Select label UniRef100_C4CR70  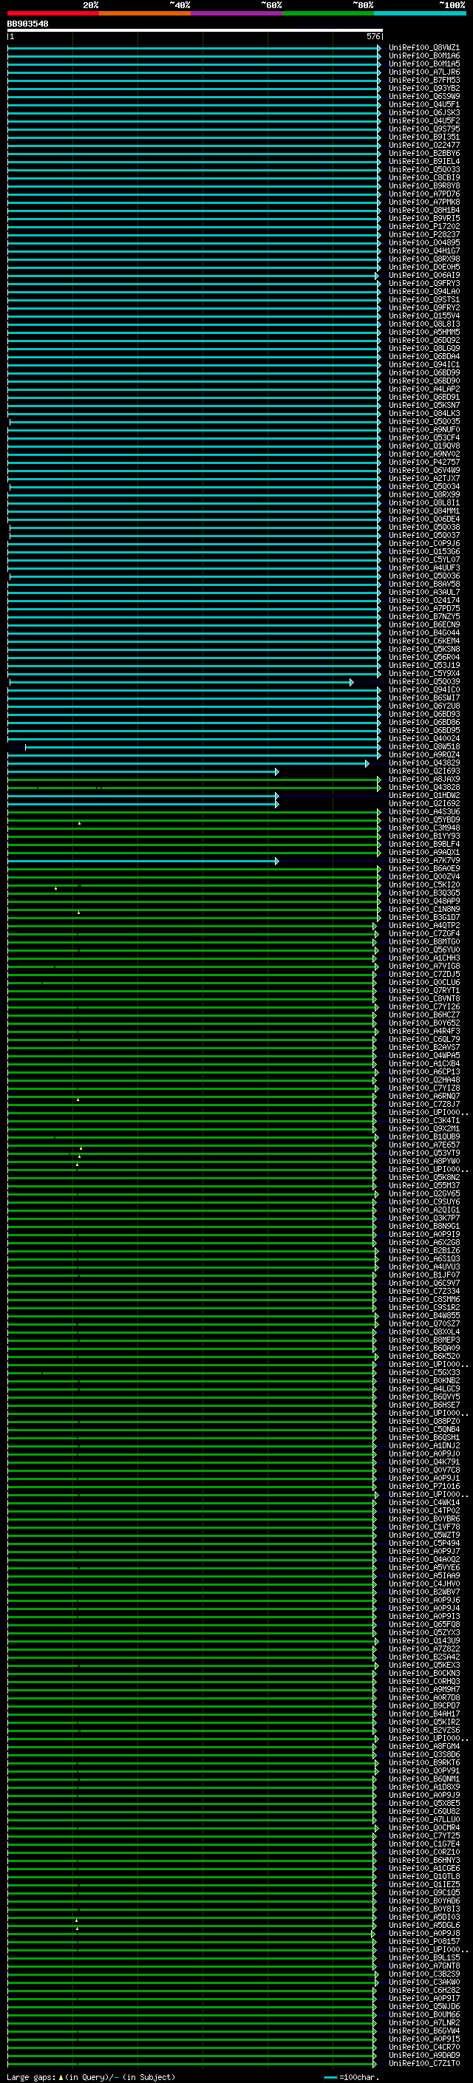point(423,2047)
